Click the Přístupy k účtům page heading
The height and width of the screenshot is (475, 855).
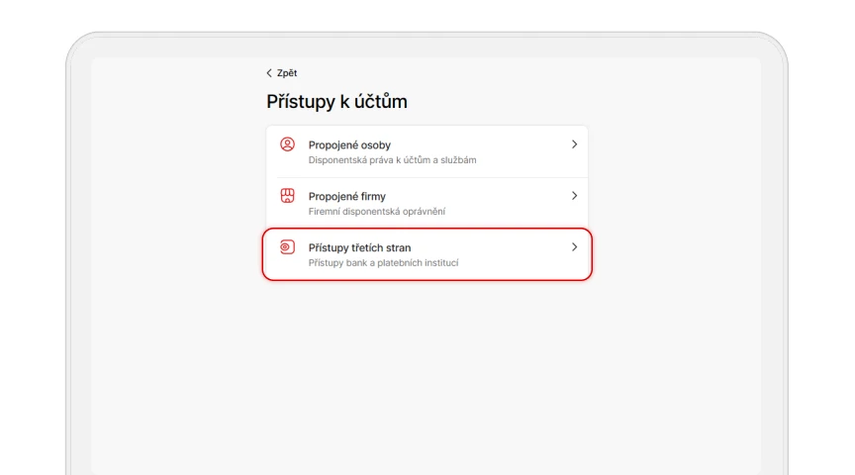(x=336, y=102)
